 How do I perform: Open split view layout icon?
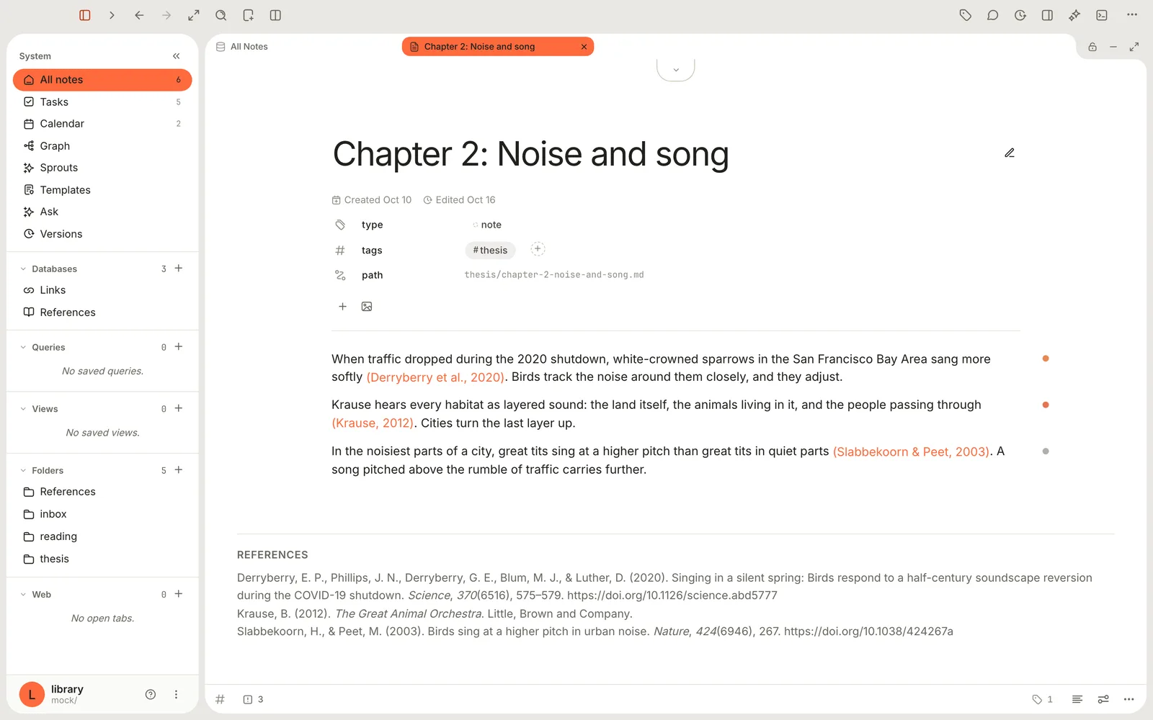click(x=275, y=15)
